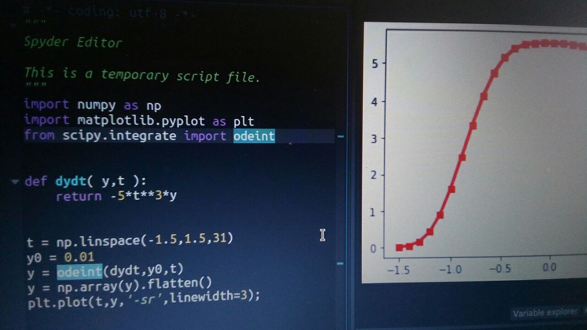
Task: Click the x-axis tick label -1.0 on plot
Action: pos(450,269)
